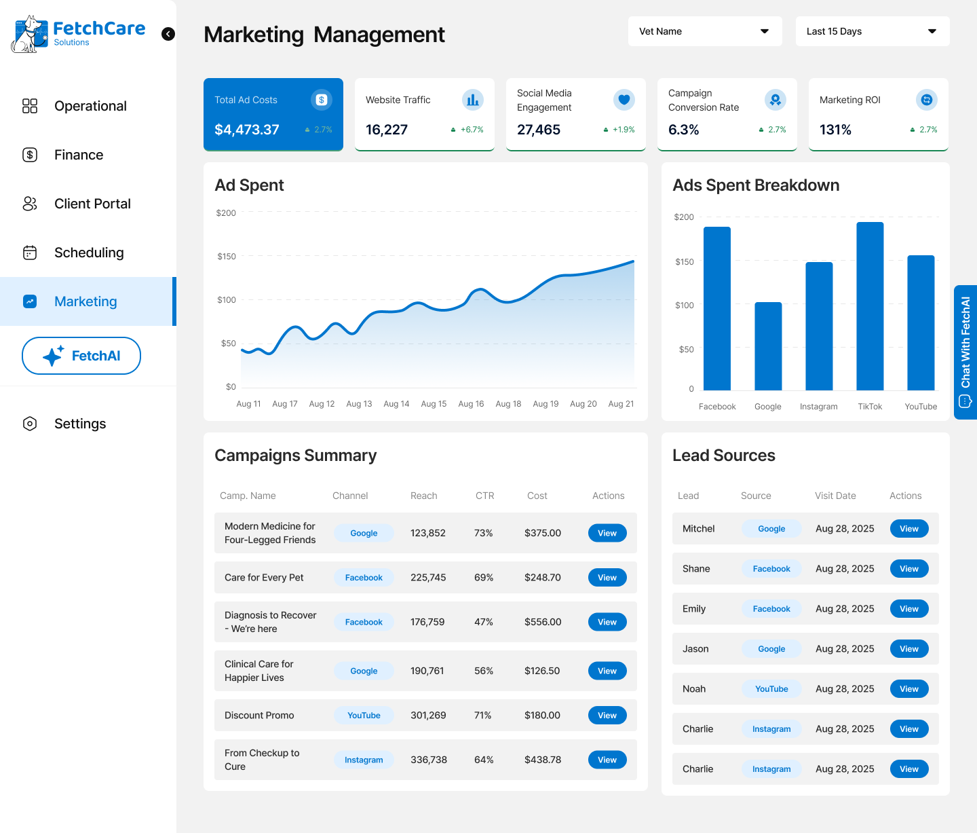This screenshot has width=977, height=833.
Task: Click the Facebook channel tag for Care for Every Pet
Action: pos(364,578)
